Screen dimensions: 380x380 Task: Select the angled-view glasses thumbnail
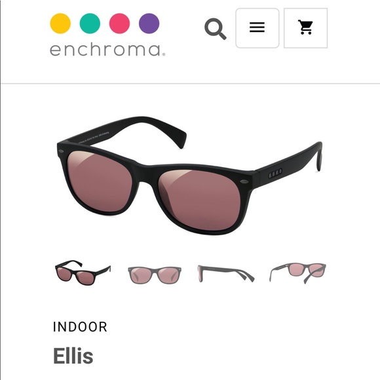pyautogui.click(x=83, y=273)
